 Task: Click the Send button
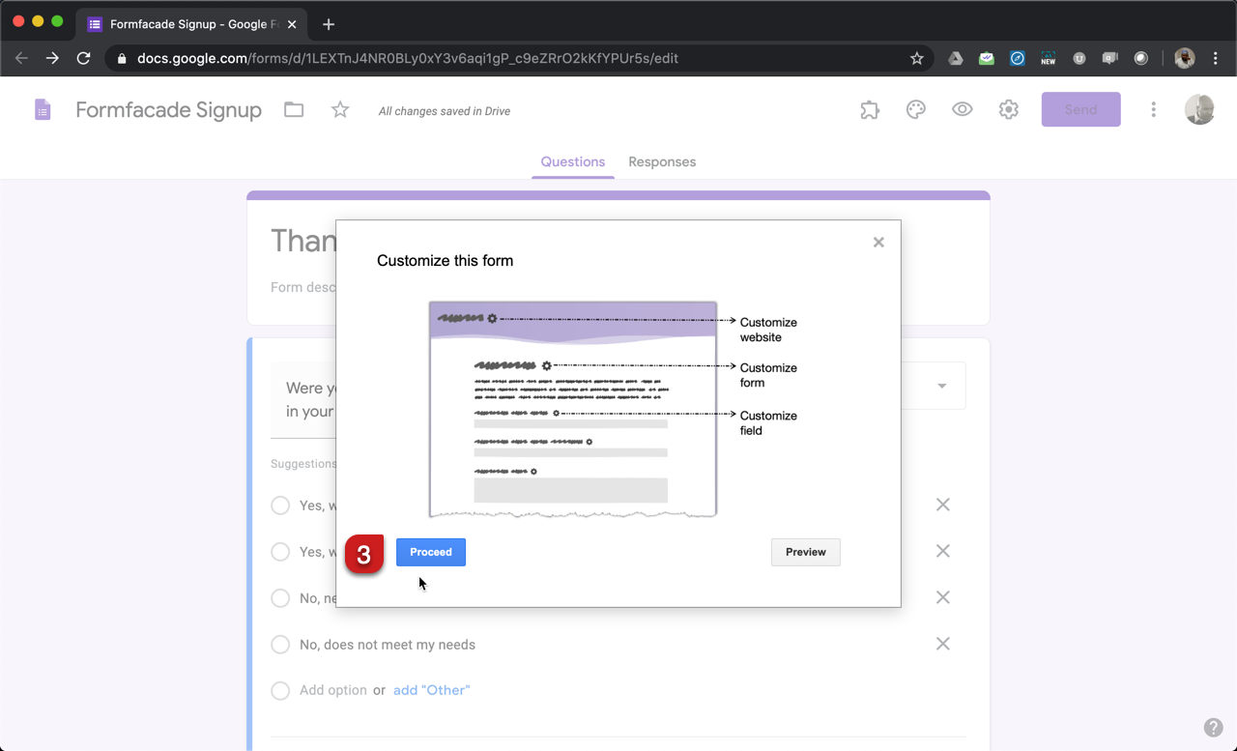pos(1080,109)
